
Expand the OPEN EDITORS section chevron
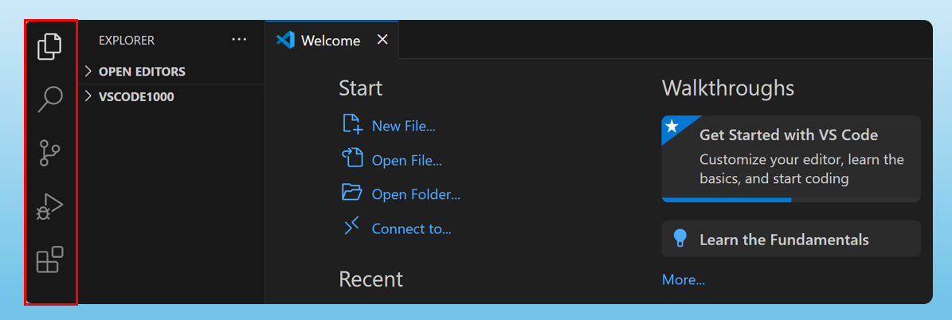coord(88,72)
